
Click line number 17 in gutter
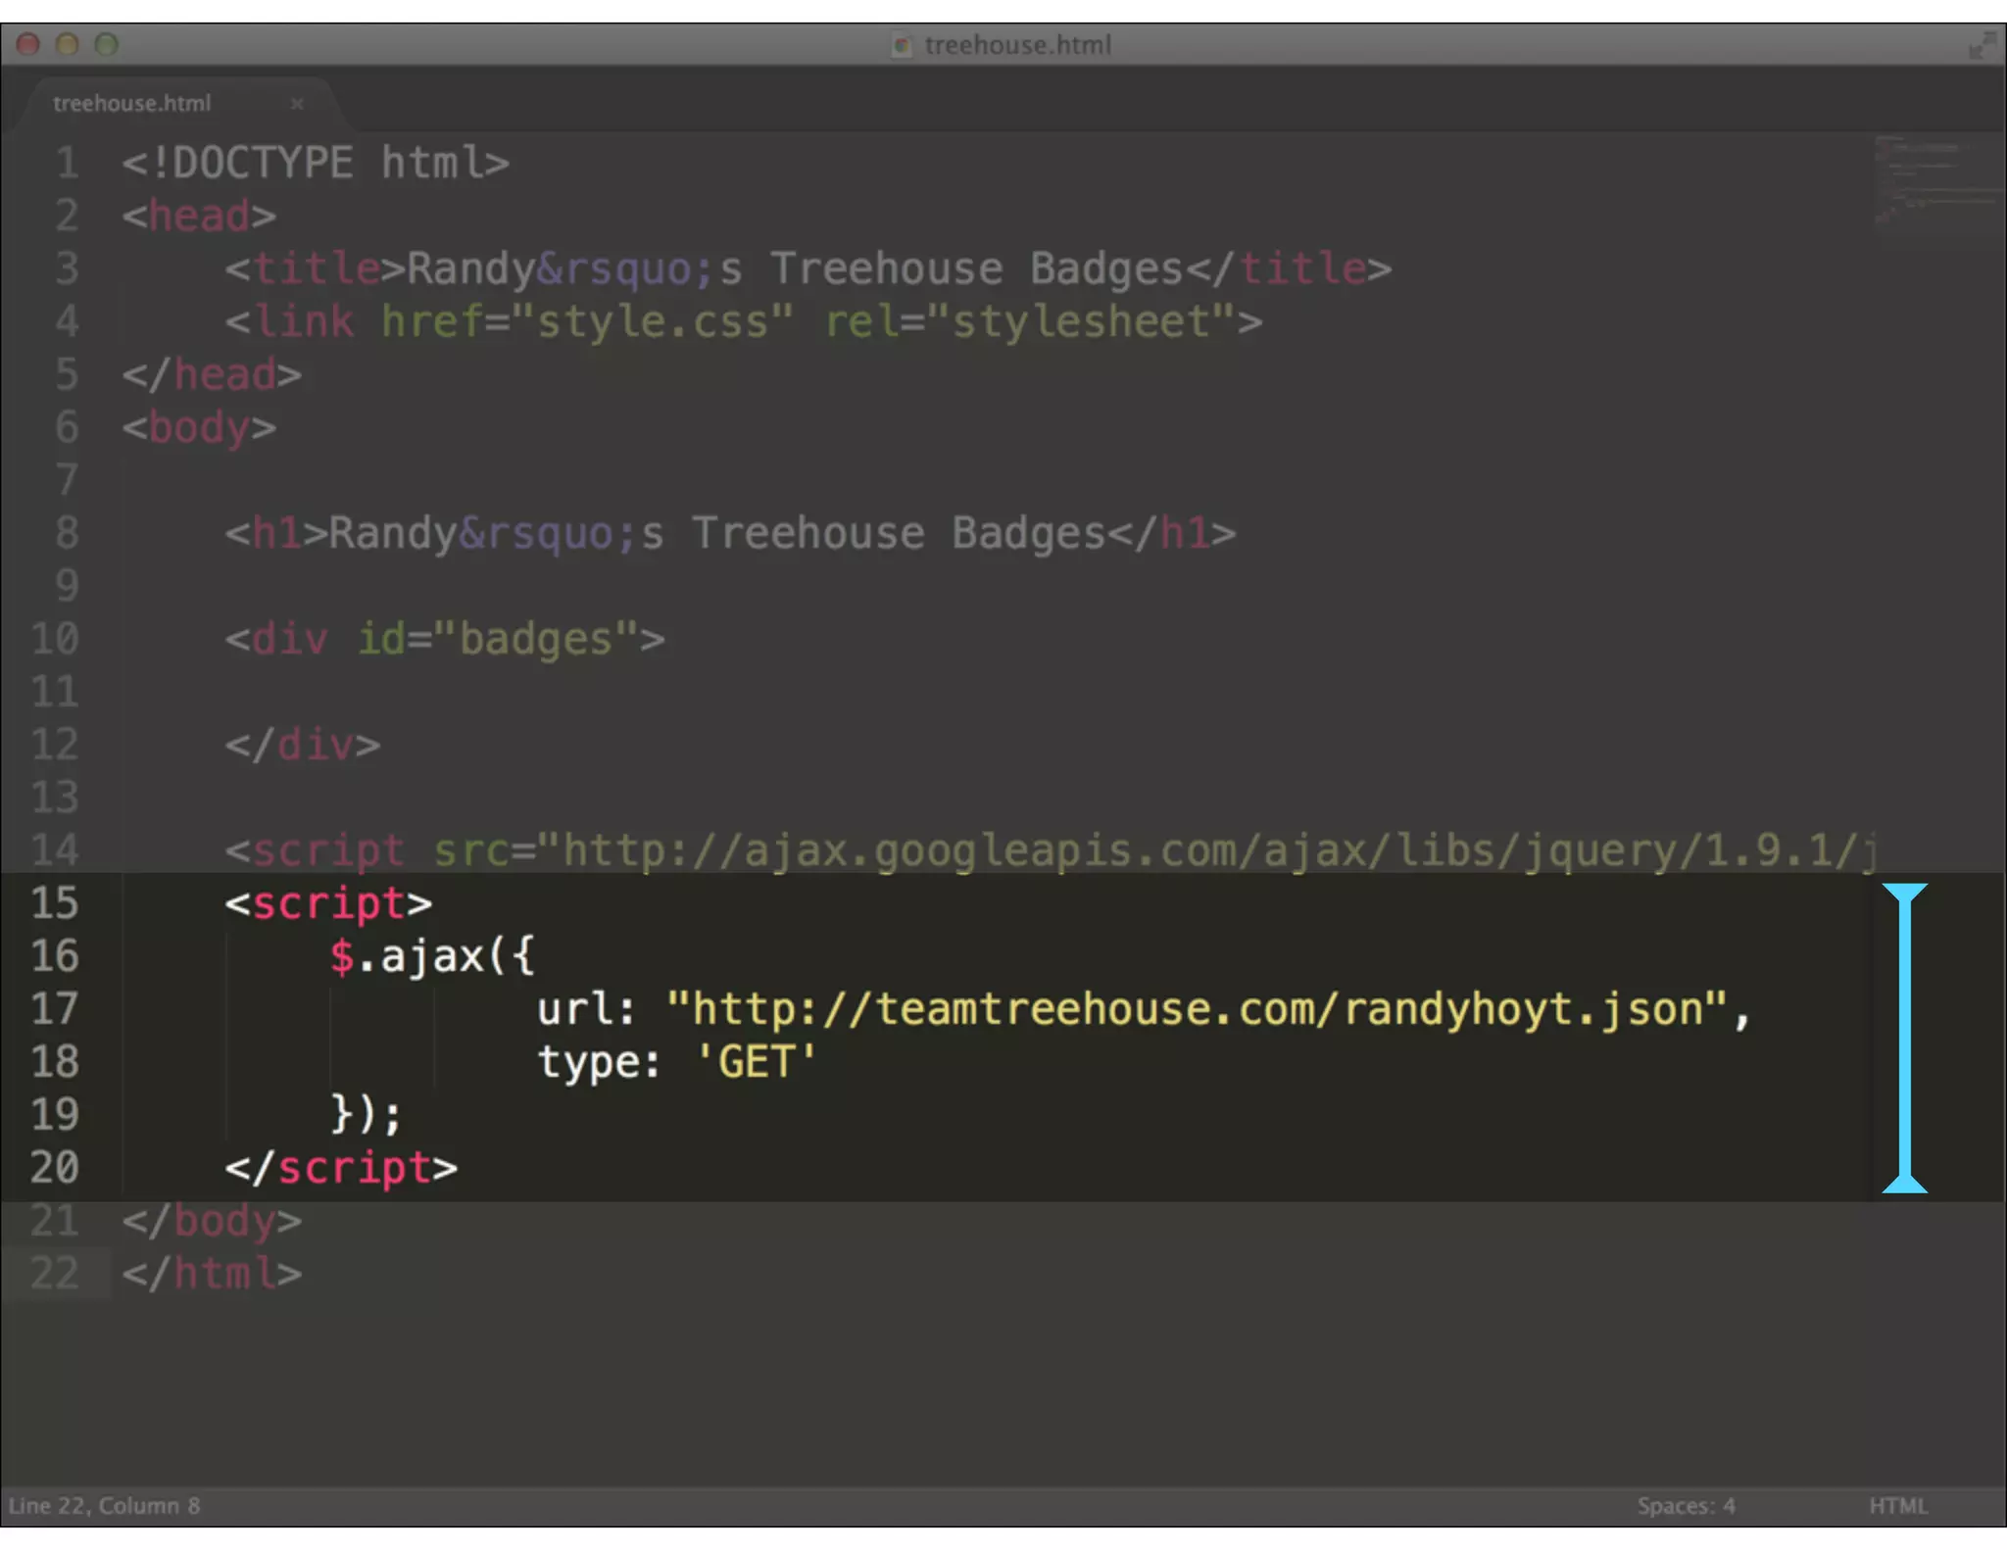(55, 1008)
